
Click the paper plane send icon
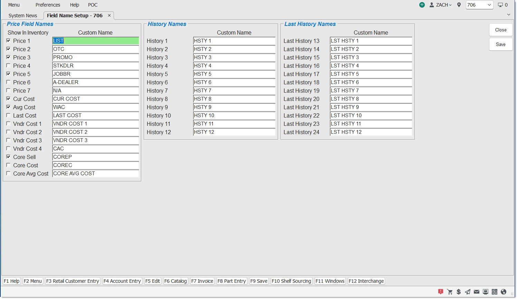click(x=468, y=292)
